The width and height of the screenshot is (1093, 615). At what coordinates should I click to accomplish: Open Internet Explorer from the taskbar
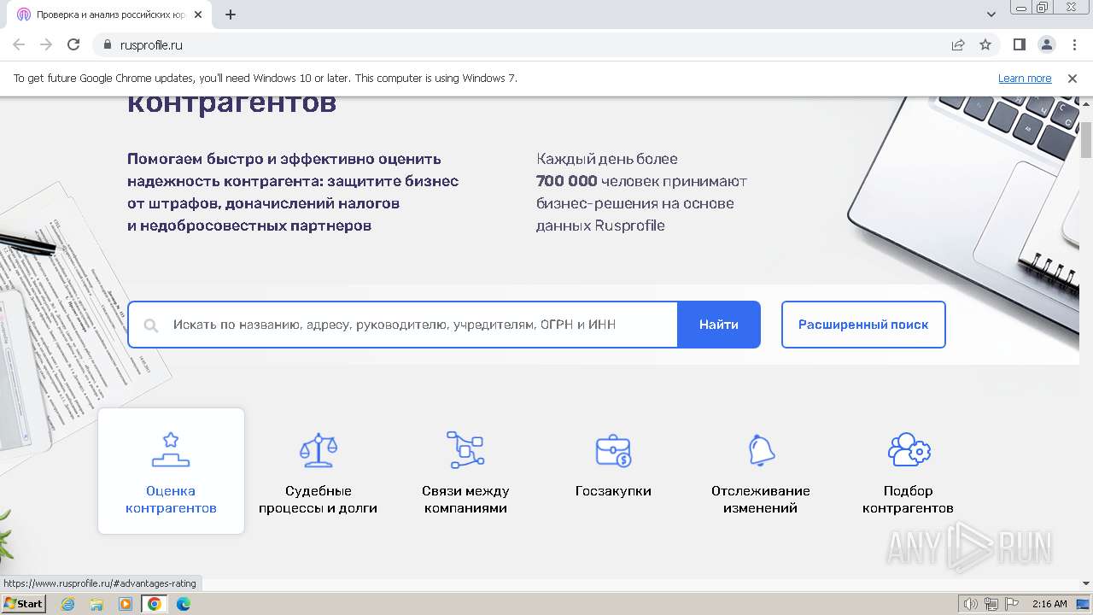tap(67, 604)
